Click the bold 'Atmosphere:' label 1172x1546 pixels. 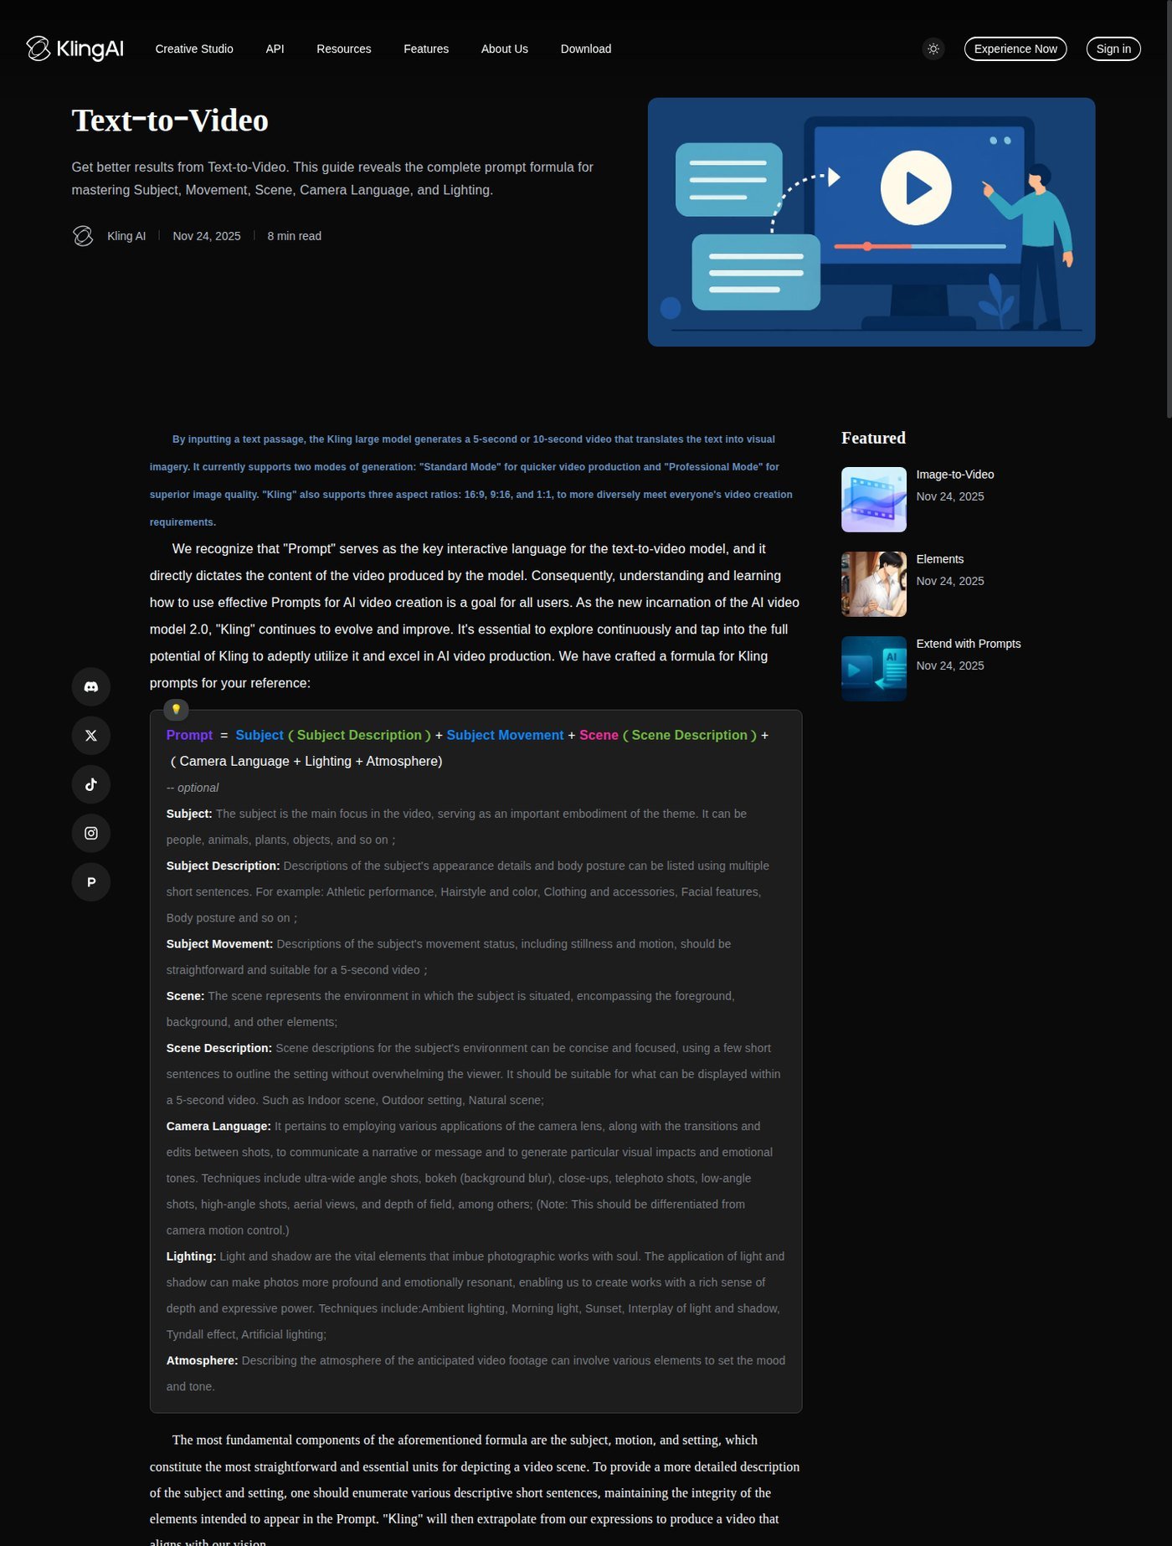[x=202, y=1360]
